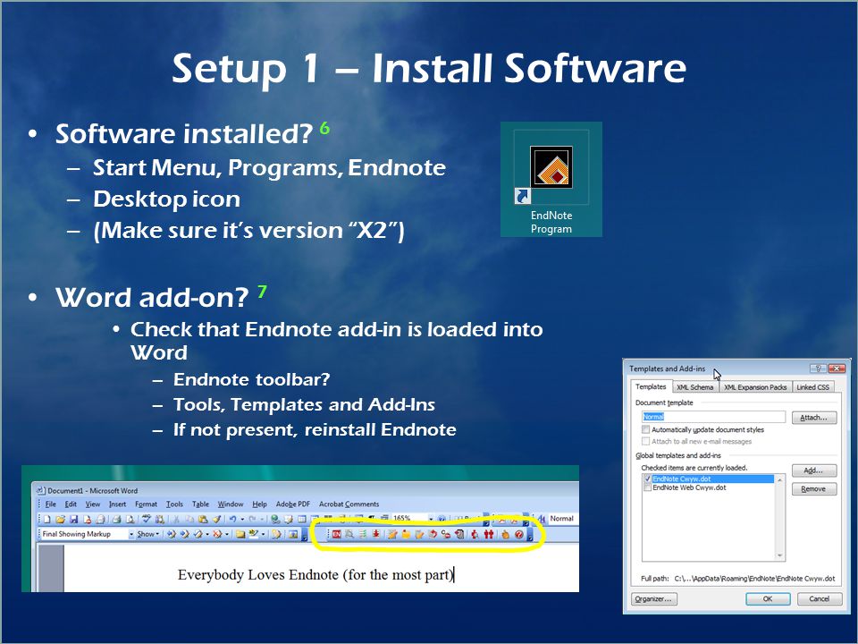The image size is (858, 644).
Task: Click the New Blank Document icon in Word toolbar
Action: (46, 519)
